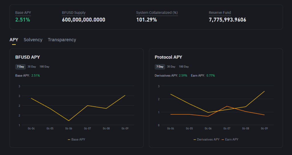Choose 30 Day range in BFUSD APY chart
Image resolution: width=292 pixels, height=155 pixels.
click(32, 67)
